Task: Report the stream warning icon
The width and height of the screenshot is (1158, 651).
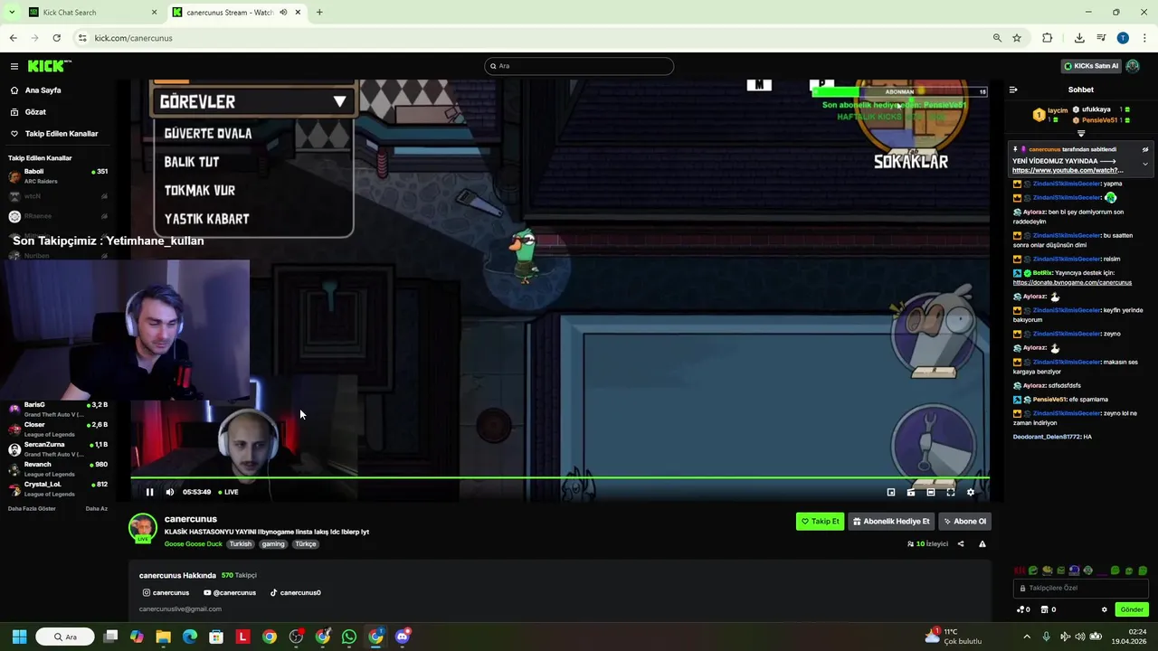Action: pyautogui.click(x=982, y=544)
